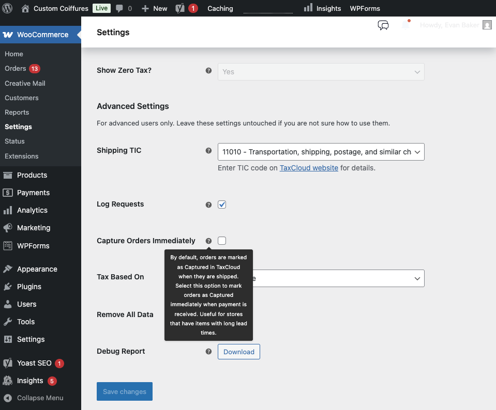Open Caching in admin bar
The width and height of the screenshot is (496, 410).
[x=220, y=9]
